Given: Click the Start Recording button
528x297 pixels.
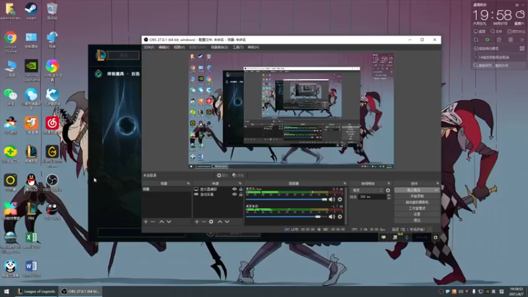Looking at the screenshot, I should pyautogui.click(x=417, y=196).
